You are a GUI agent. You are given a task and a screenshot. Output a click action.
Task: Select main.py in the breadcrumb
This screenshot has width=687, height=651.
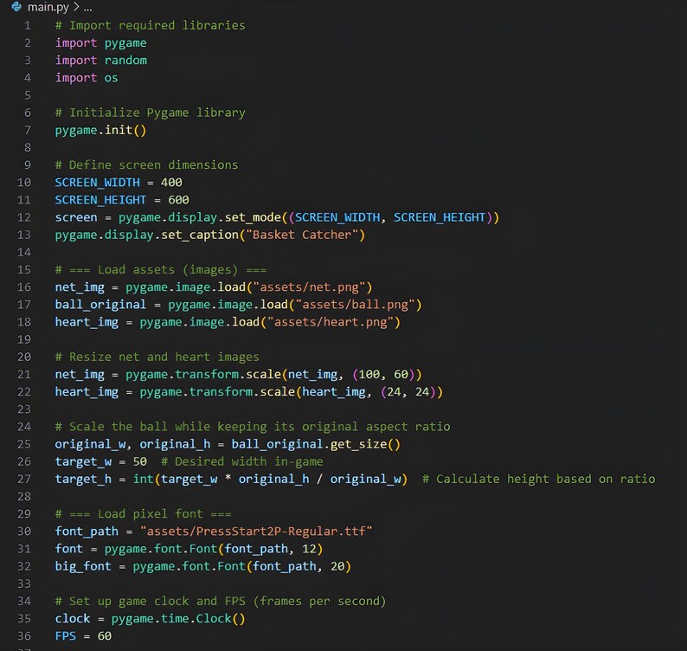(48, 7)
